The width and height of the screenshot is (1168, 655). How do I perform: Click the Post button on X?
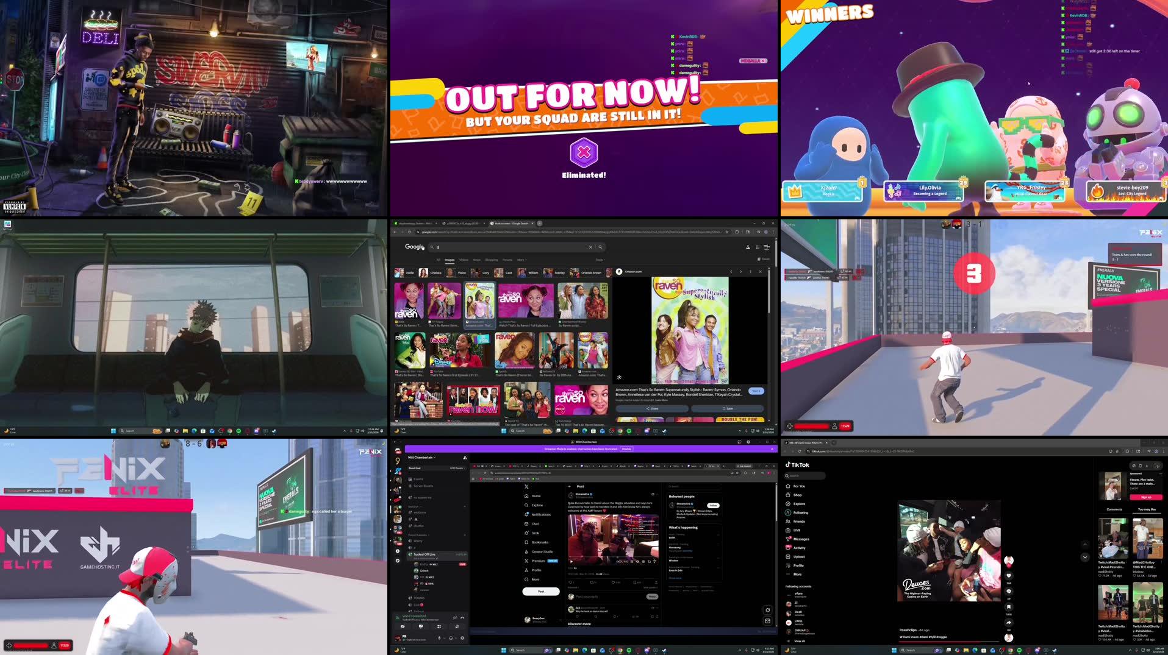pyautogui.click(x=541, y=592)
